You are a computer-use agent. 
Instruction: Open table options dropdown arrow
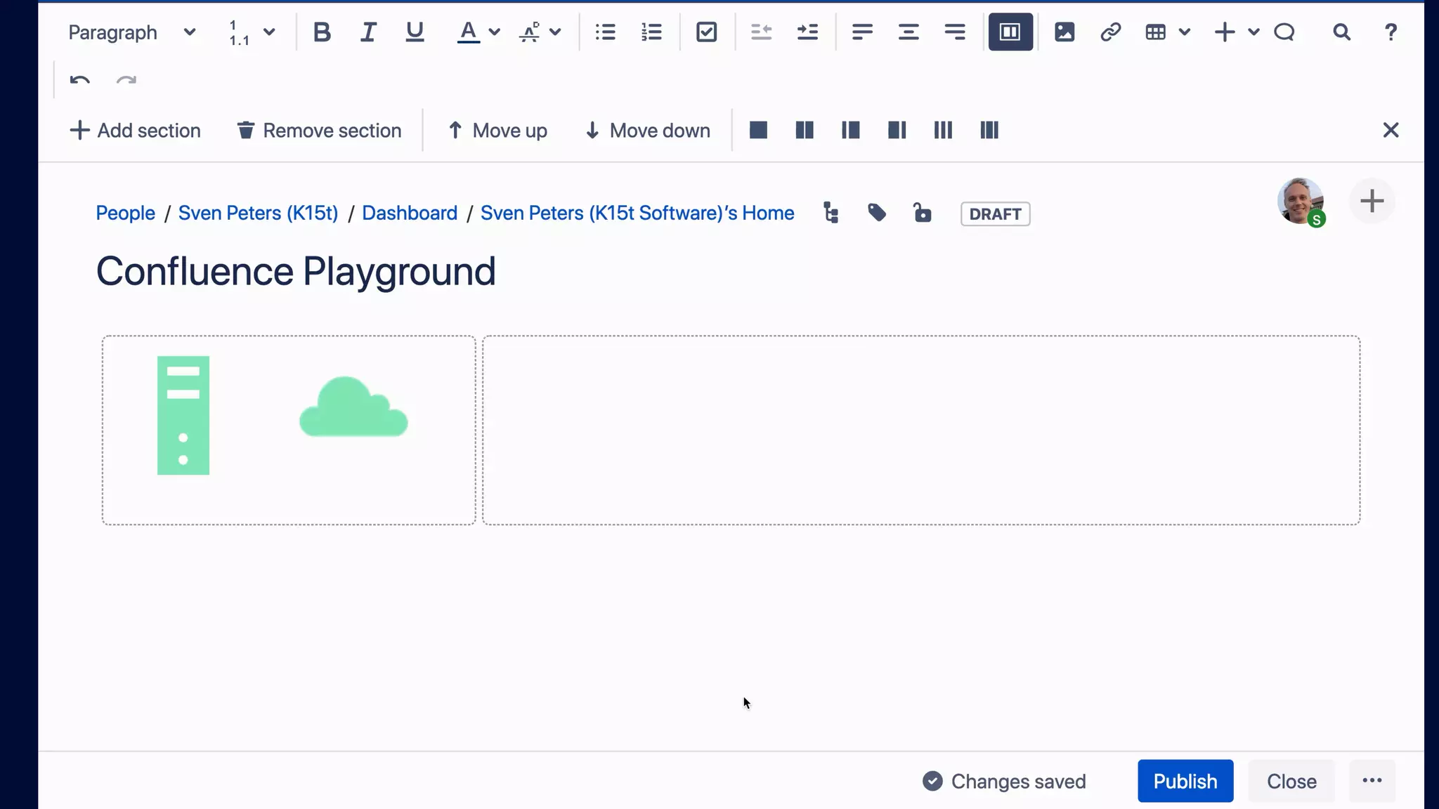(1185, 32)
